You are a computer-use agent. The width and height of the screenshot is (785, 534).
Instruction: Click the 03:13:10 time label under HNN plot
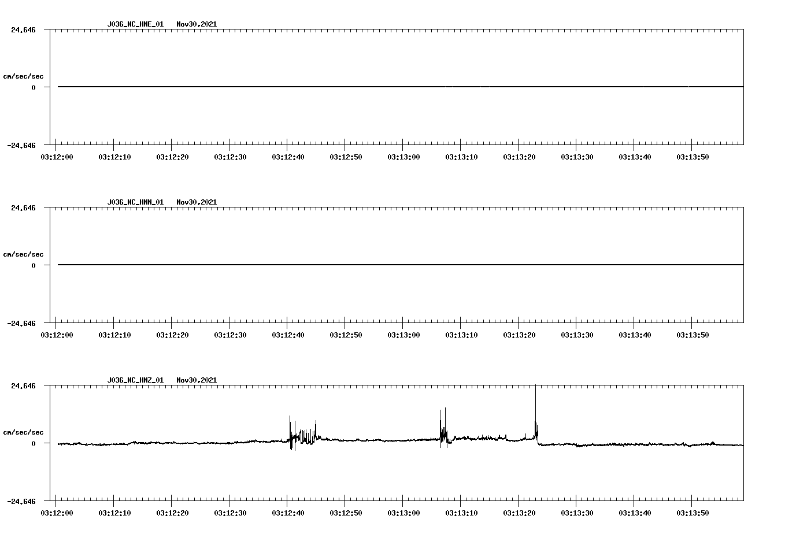click(461, 335)
